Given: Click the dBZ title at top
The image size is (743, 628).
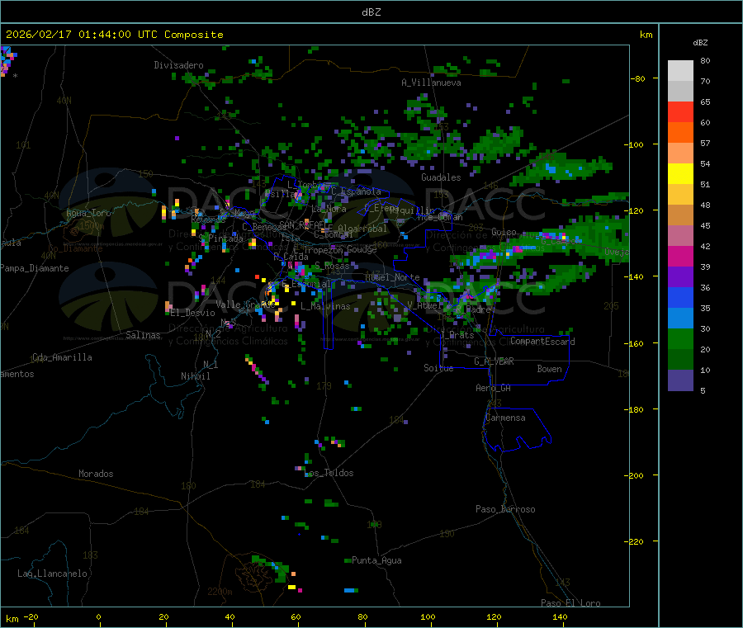Looking at the screenshot, I should [x=371, y=12].
